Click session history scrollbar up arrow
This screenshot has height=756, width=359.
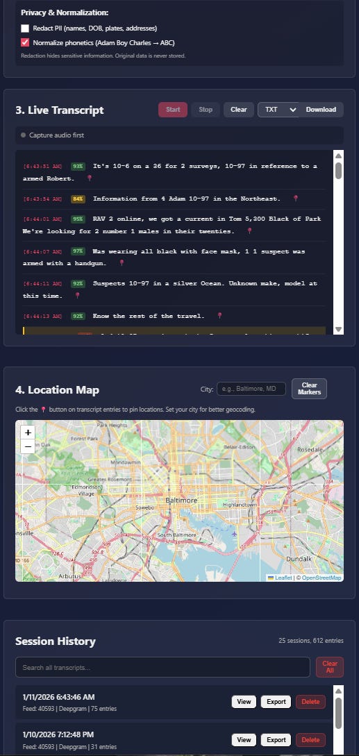coord(338,690)
